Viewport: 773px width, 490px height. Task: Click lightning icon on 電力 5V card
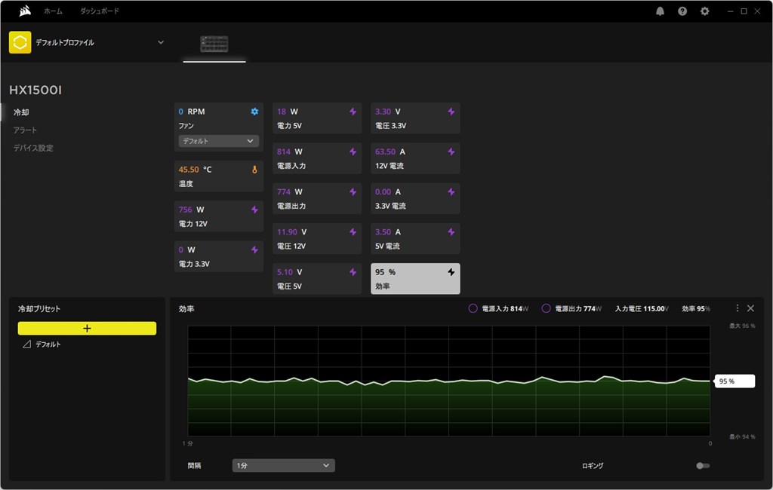pyautogui.click(x=353, y=112)
